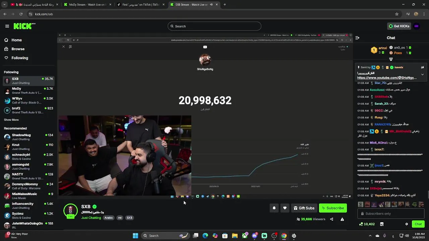Follow the channel with the heart icon

point(285,208)
